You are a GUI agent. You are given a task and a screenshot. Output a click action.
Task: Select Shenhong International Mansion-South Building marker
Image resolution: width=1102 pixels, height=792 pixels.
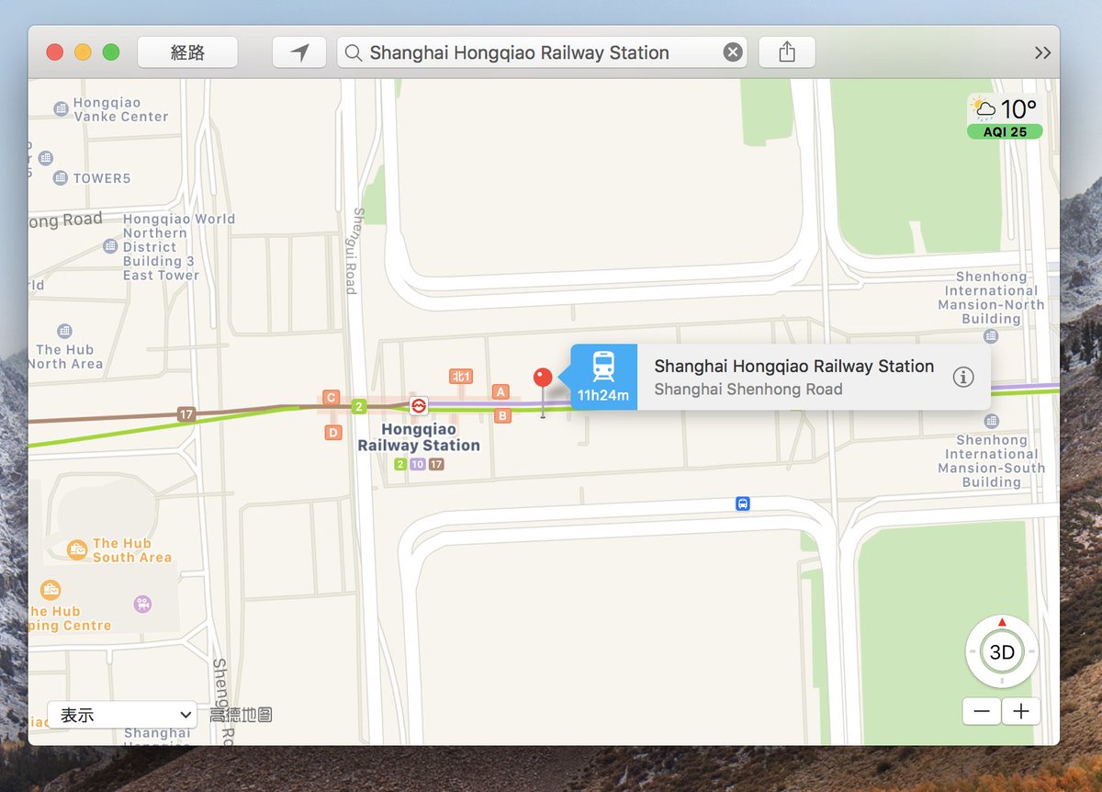click(x=991, y=421)
